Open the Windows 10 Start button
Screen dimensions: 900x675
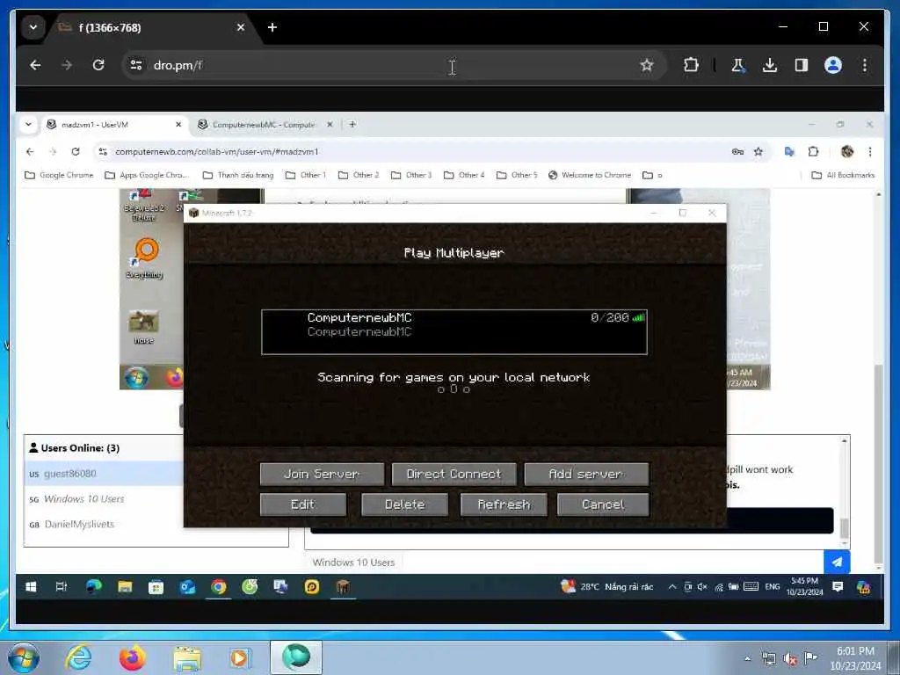pos(31,586)
